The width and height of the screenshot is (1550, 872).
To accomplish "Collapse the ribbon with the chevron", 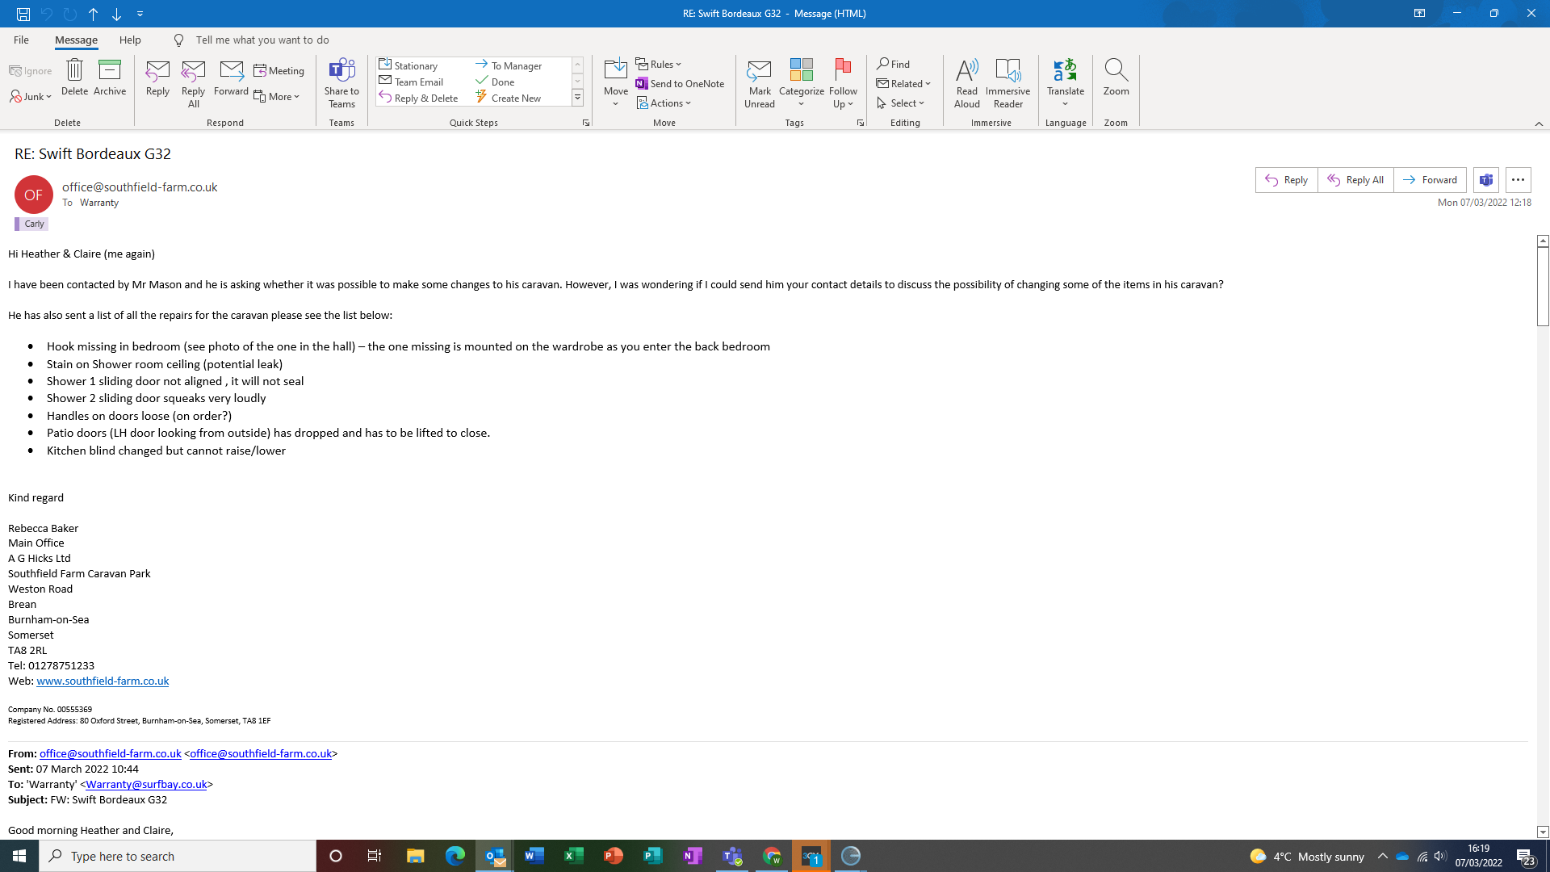I will point(1539,124).
